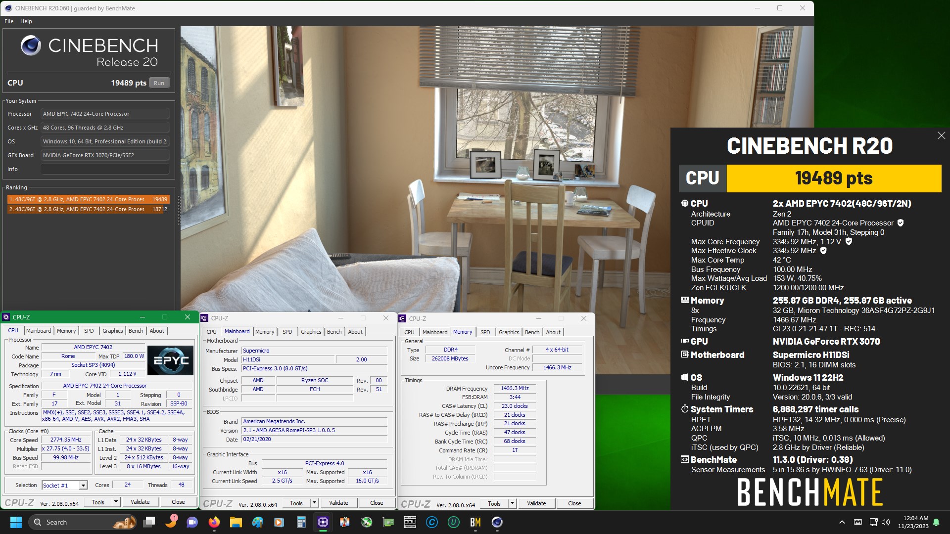Click the 19489 pts score banner in BenchMate
This screenshot has width=950, height=534.
point(834,178)
